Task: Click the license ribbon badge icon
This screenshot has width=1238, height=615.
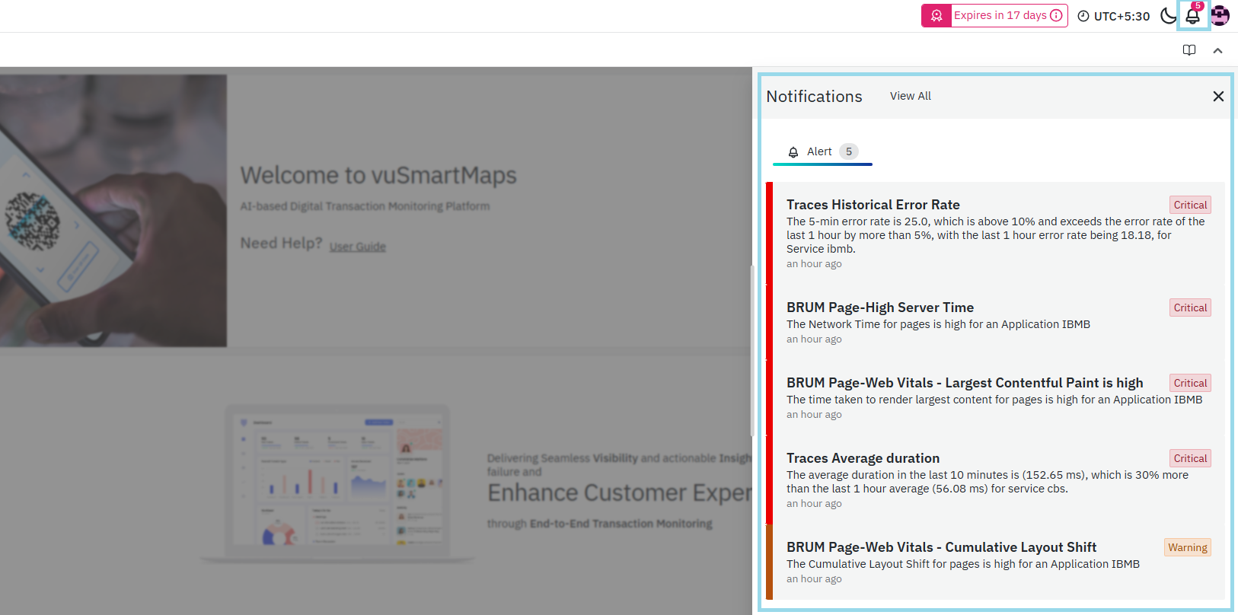Action: tap(936, 15)
